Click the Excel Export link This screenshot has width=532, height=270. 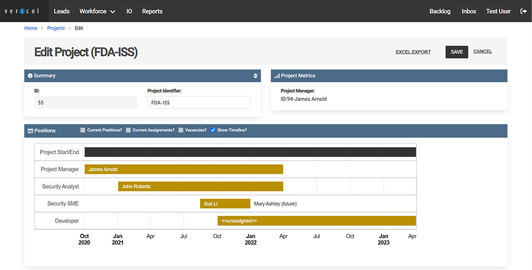tap(413, 52)
